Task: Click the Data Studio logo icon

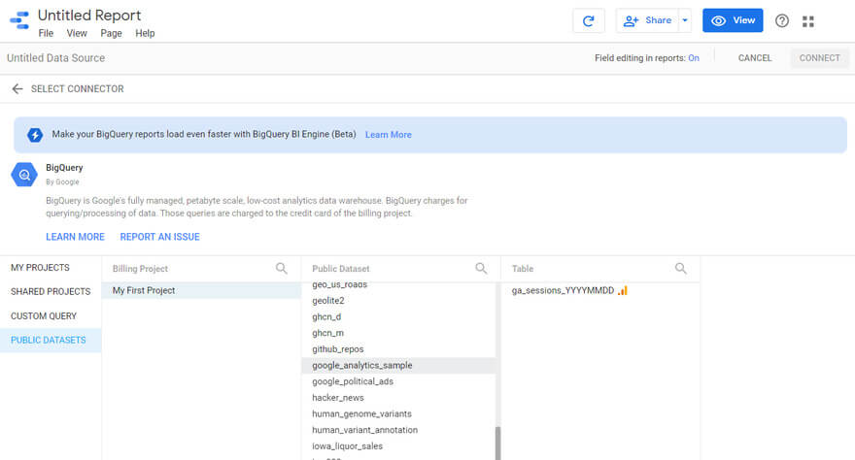Action: [x=18, y=21]
